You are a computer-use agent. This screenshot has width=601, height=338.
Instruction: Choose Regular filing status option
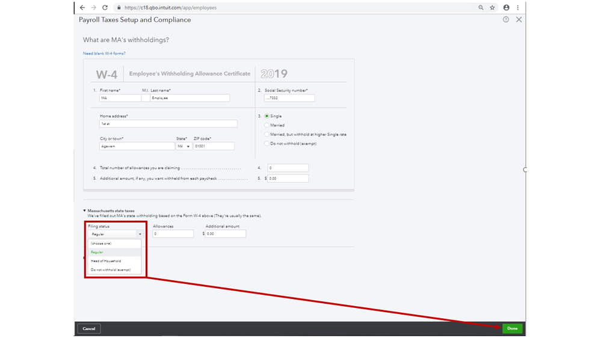tap(115, 252)
